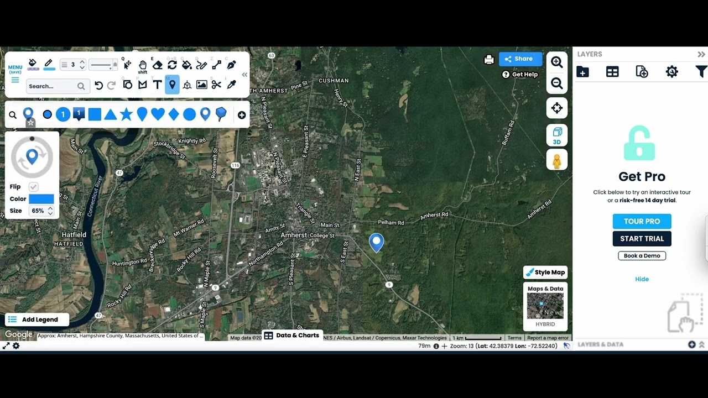The width and height of the screenshot is (708, 398).
Task: Click the Share button
Action: point(520,59)
